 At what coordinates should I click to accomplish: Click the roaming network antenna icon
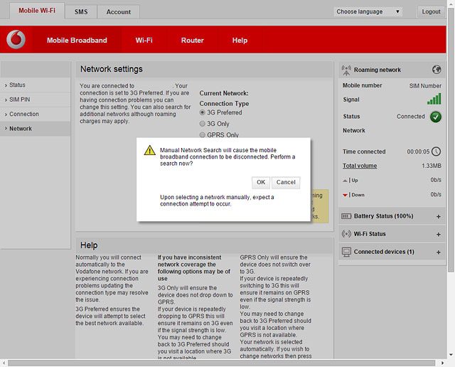(346, 70)
